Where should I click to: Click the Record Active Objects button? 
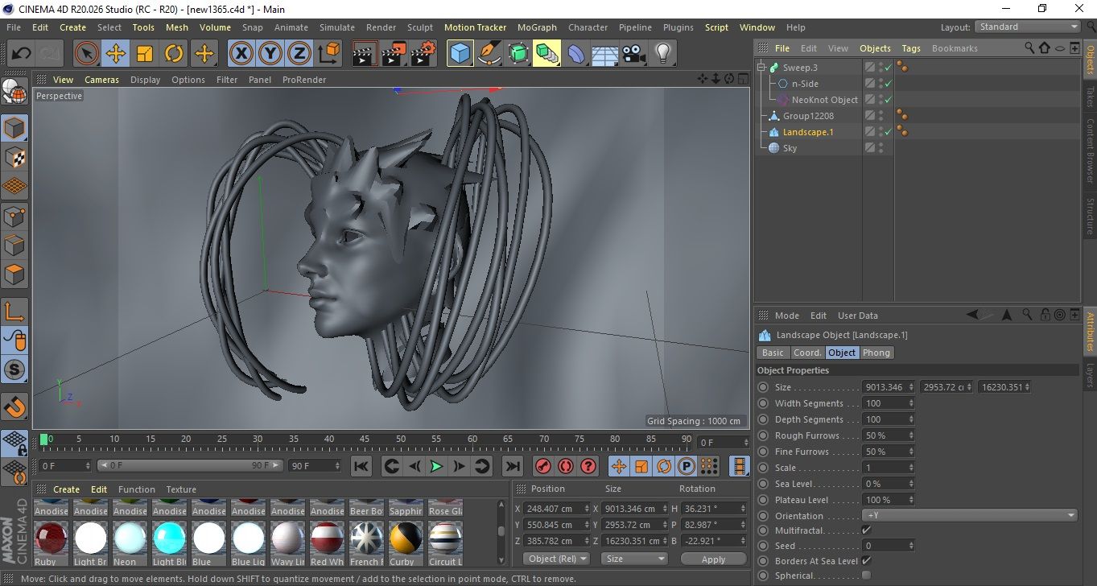(543, 466)
